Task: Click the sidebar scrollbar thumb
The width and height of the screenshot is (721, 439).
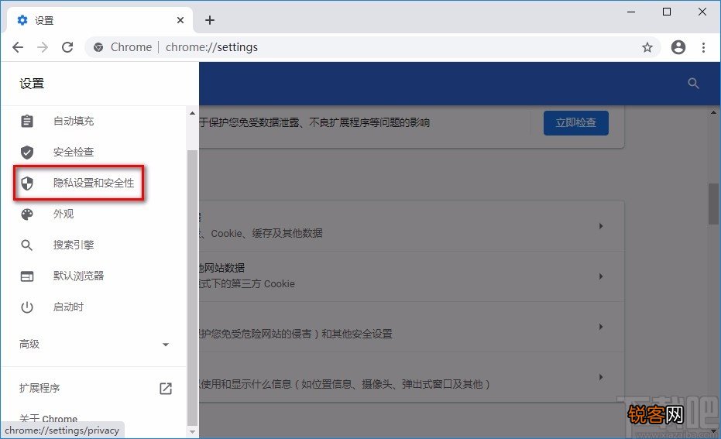Action: click(x=192, y=288)
